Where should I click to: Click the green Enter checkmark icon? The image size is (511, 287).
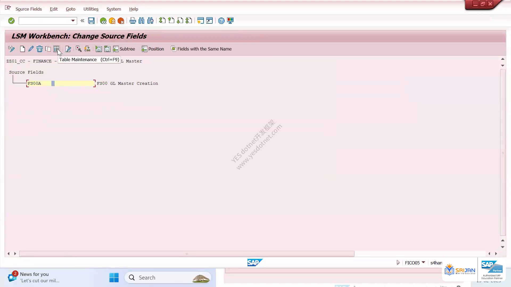coord(11,21)
